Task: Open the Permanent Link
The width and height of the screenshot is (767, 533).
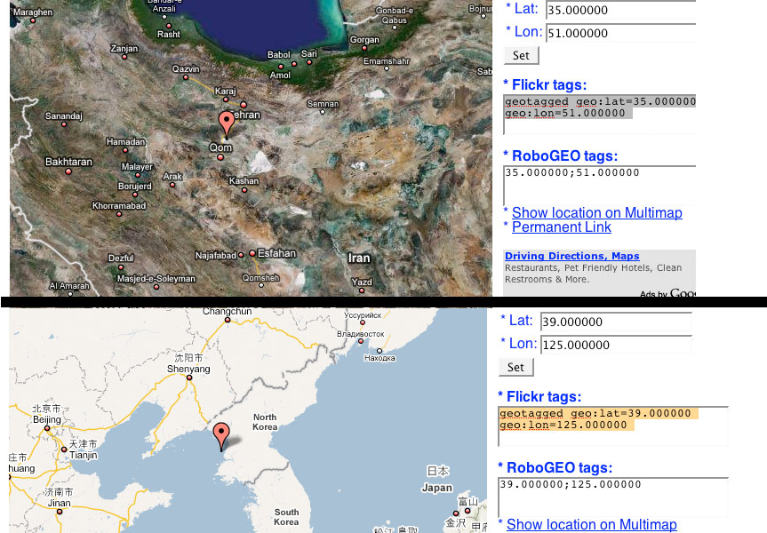Action: tap(561, 227)
